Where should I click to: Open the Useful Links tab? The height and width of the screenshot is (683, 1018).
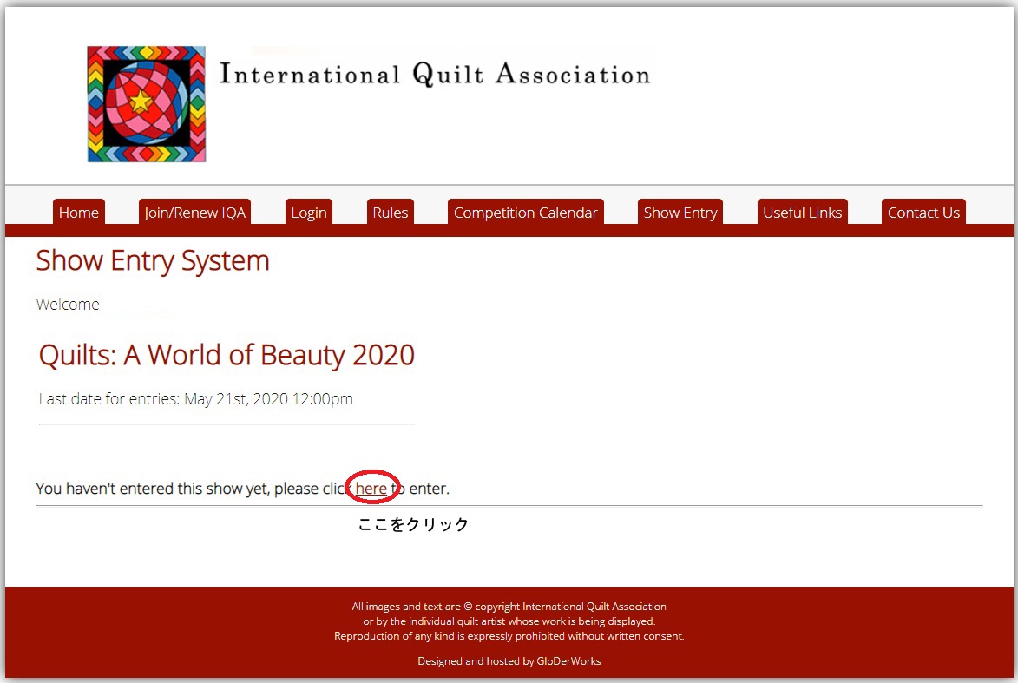[802, 213]
